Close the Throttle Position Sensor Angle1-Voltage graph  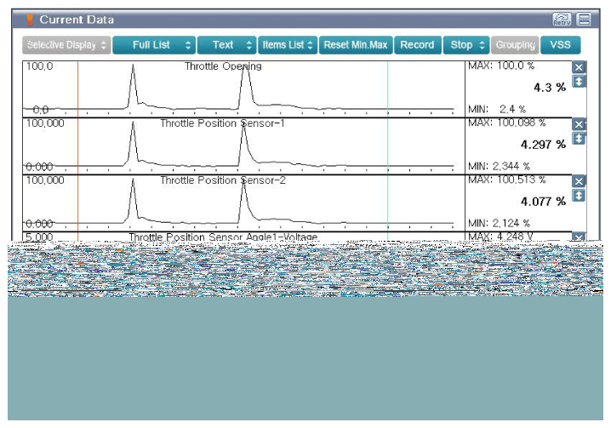click(579, 237)
